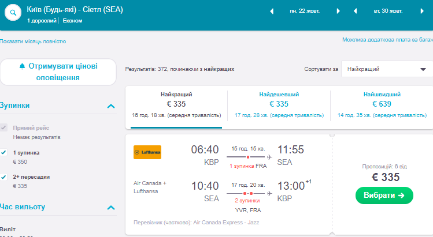433x237 pixels.
Task: Go to next departure date arrow
Action: point(339,11)
